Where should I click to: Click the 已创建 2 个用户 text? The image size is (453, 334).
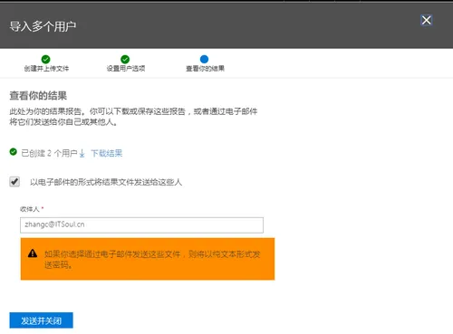(49, 153)
